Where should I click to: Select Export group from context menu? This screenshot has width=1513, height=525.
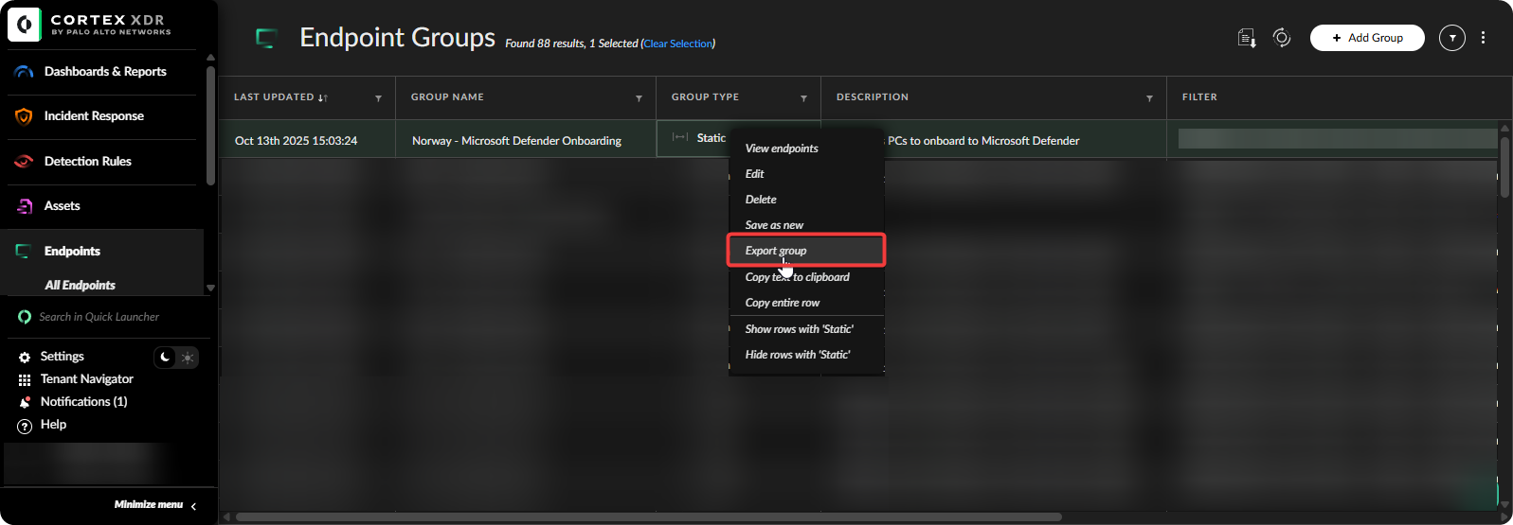[776, 251]
